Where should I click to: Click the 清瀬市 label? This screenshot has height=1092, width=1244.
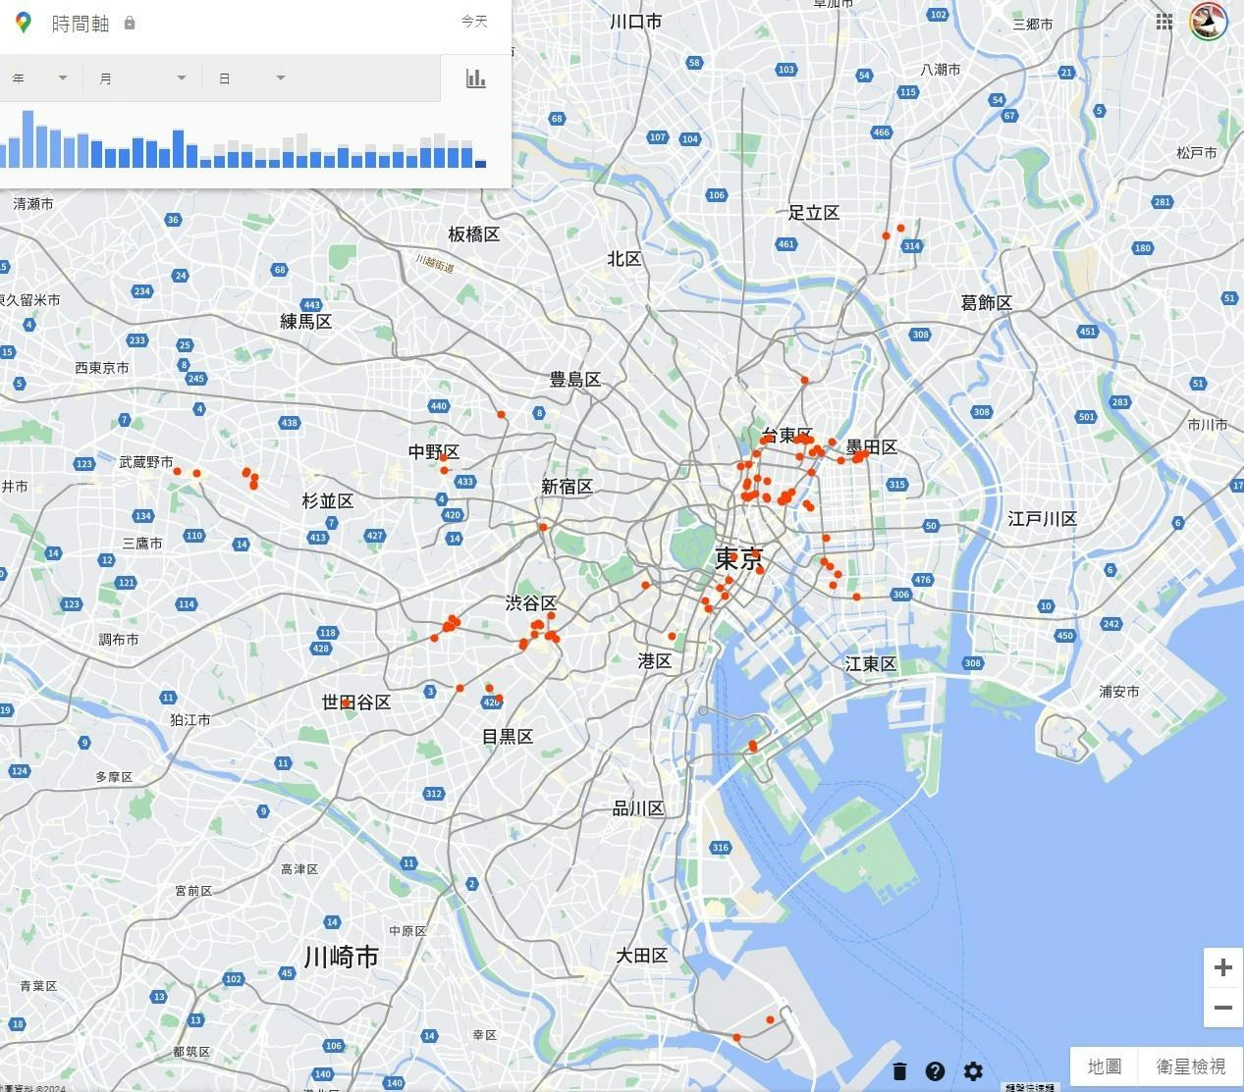(33, 204)
